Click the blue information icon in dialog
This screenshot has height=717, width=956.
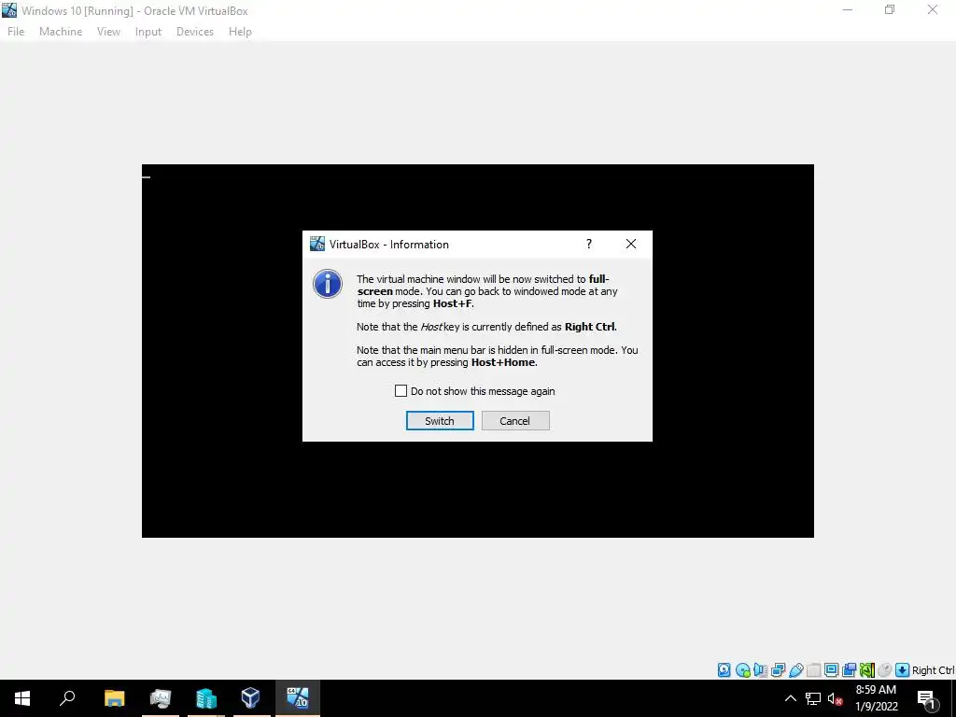coord(328,284)
